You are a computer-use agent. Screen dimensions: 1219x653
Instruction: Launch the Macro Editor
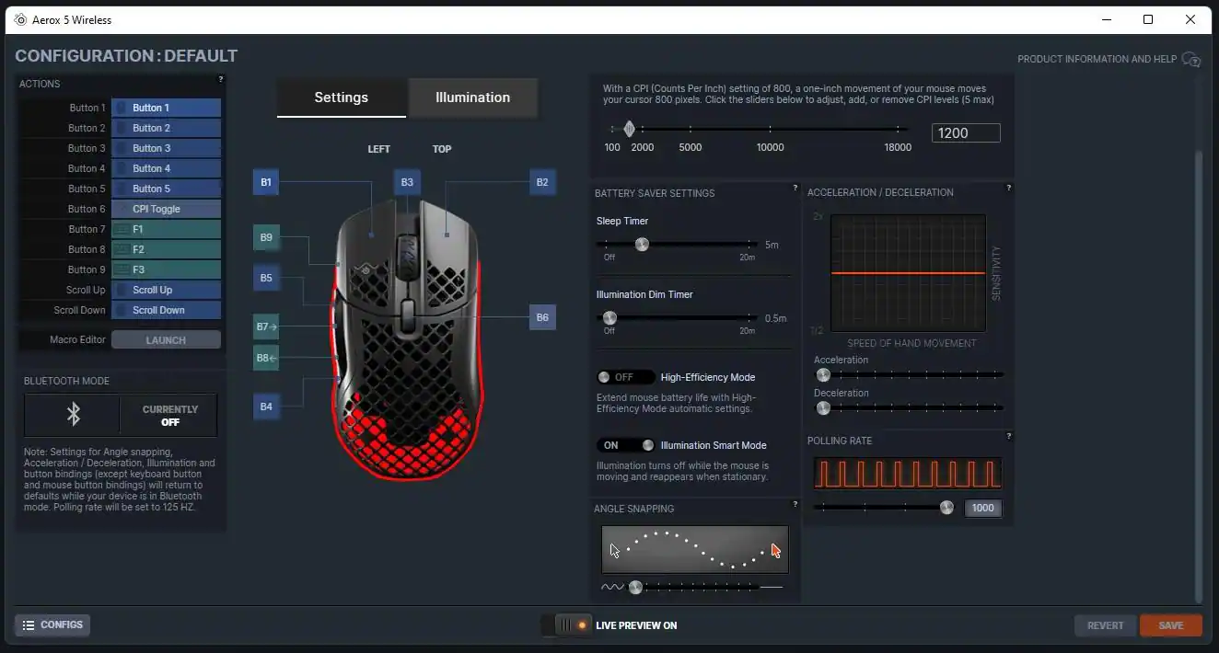coord(166,340)
